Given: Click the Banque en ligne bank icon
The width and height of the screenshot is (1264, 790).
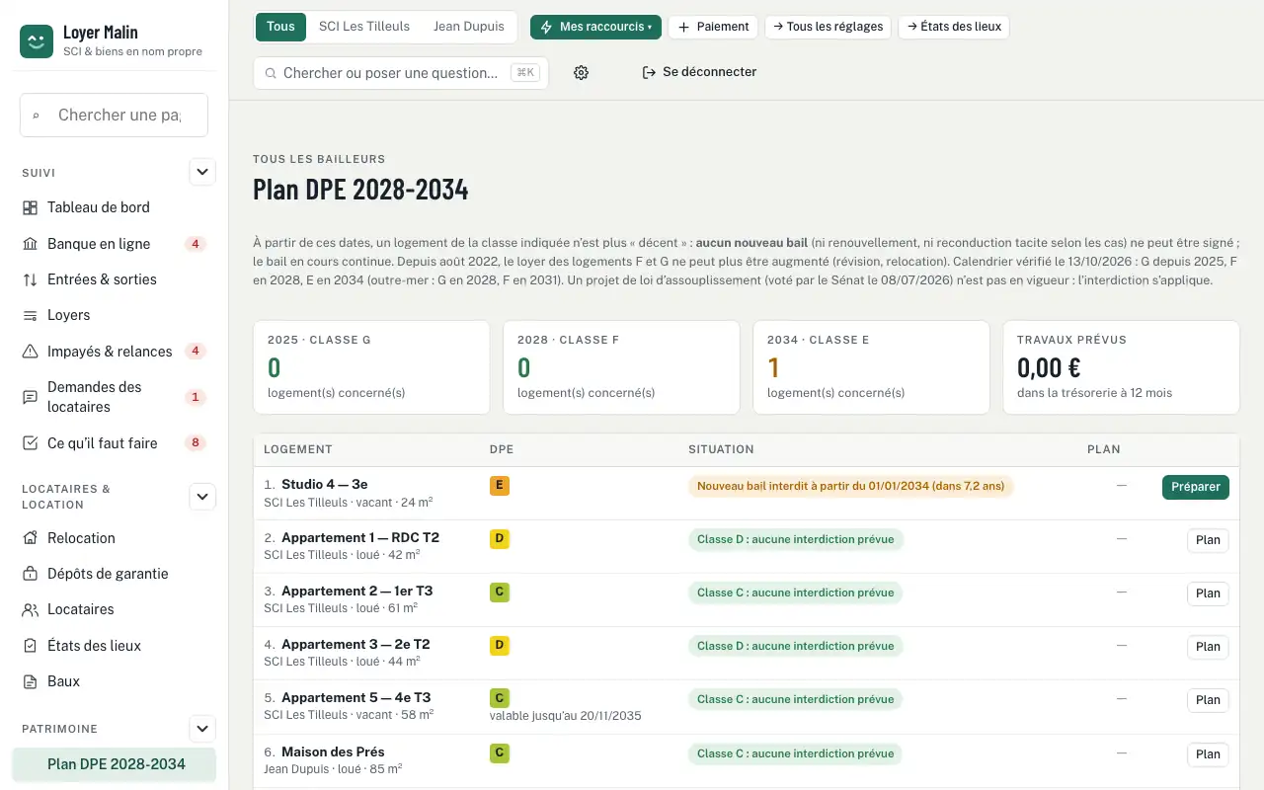Looking at the screenshot, I should pyautogui.click(x=30, y=244).
